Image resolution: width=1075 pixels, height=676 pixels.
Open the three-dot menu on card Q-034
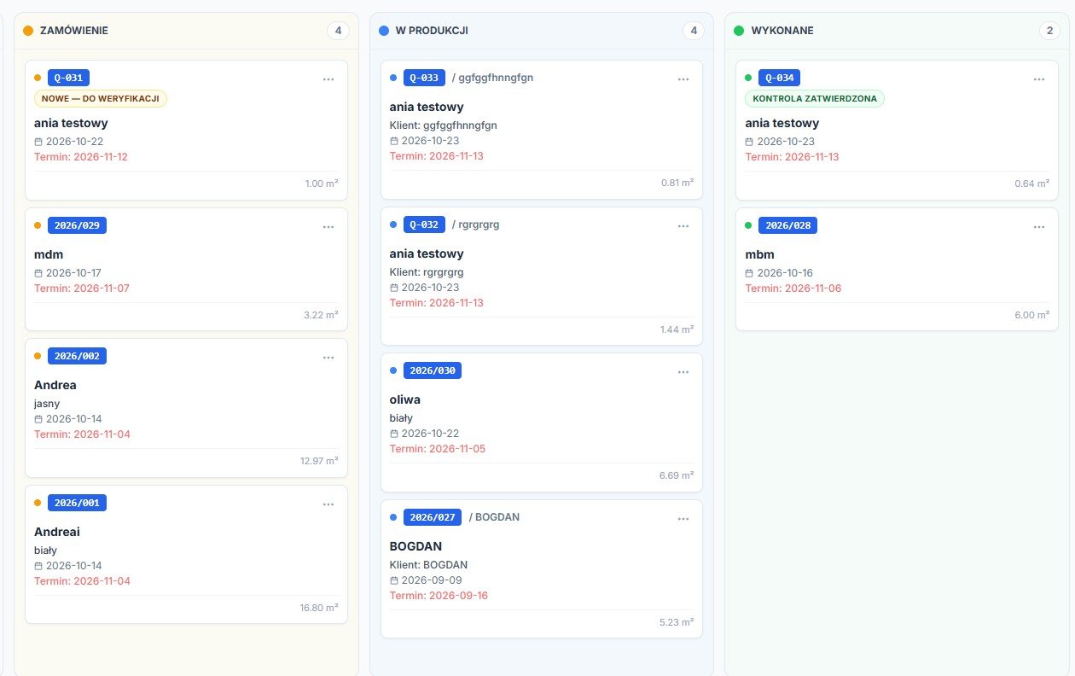click(1039, 79)
